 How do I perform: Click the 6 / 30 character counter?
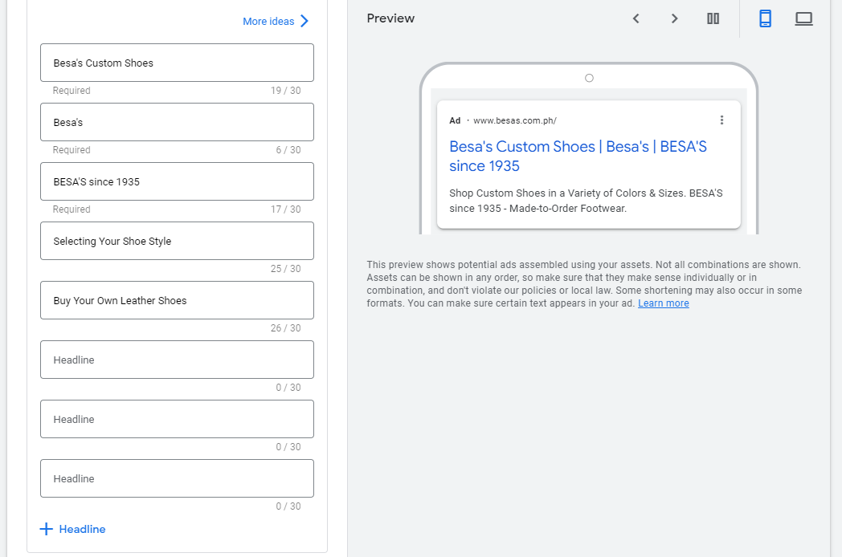click(x=288, y=150)
